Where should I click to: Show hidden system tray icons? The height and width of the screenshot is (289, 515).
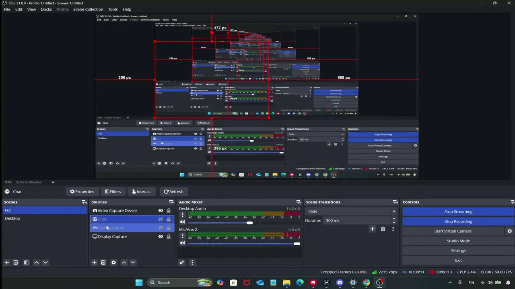click(450, 283)
